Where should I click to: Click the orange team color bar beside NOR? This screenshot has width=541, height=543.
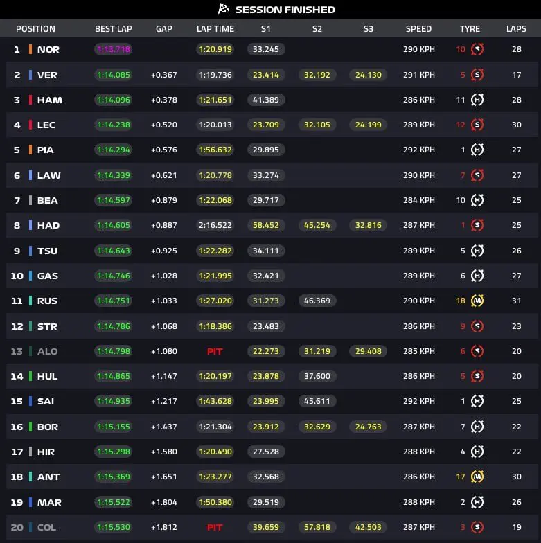coord(30,50)
